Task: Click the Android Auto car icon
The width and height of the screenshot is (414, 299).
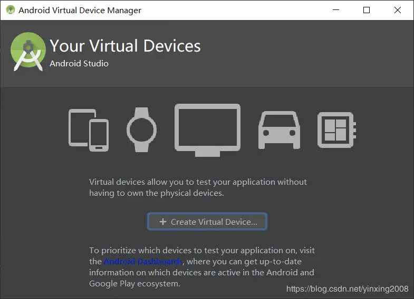Action: pyautogui.click(x=279, y=130)
